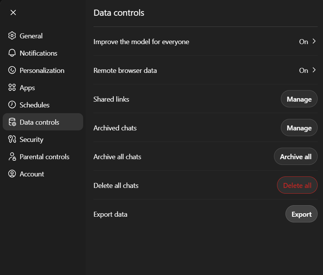
Task: Open the Remote browser data On setting
Action: click(x=303, y=71)
